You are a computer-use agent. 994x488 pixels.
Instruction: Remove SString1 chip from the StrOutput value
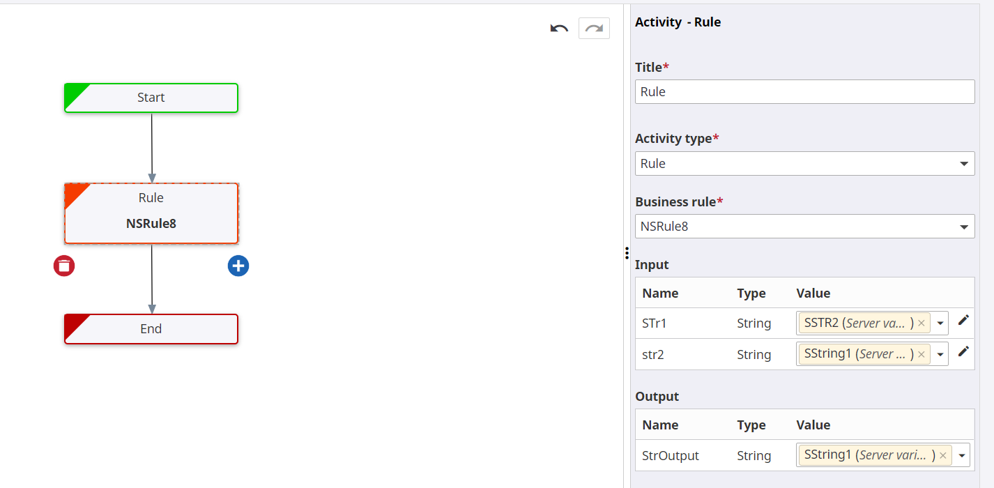pos(942,455)
